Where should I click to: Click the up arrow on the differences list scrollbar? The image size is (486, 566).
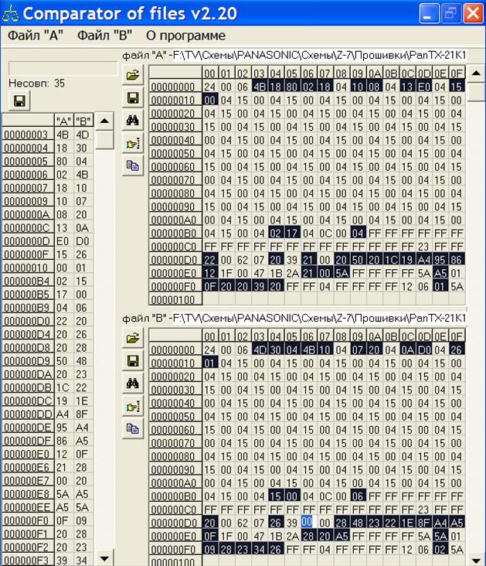pos(104,121)
